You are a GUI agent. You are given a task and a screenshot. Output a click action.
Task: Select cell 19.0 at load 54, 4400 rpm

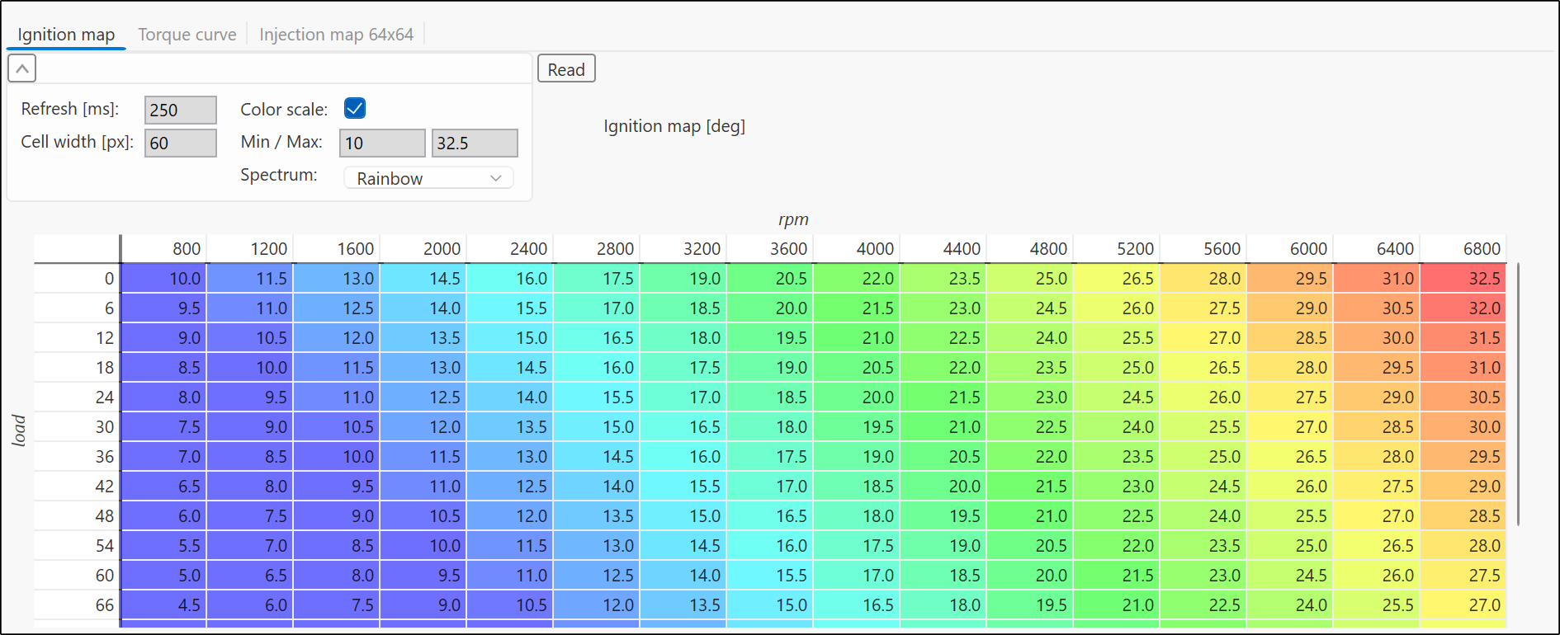coord(943,546)
